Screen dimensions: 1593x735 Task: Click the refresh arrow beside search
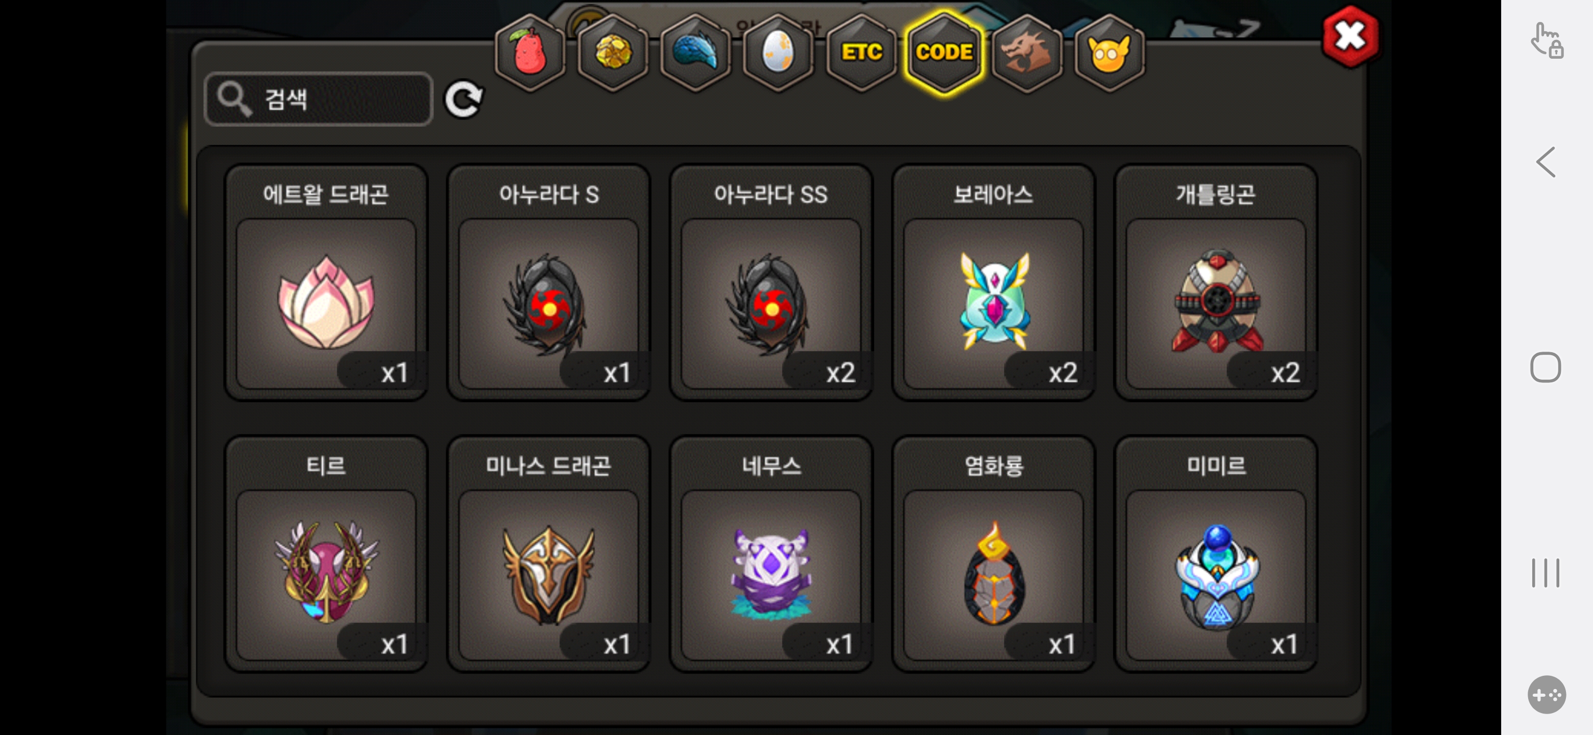click(x=464, y=99)
